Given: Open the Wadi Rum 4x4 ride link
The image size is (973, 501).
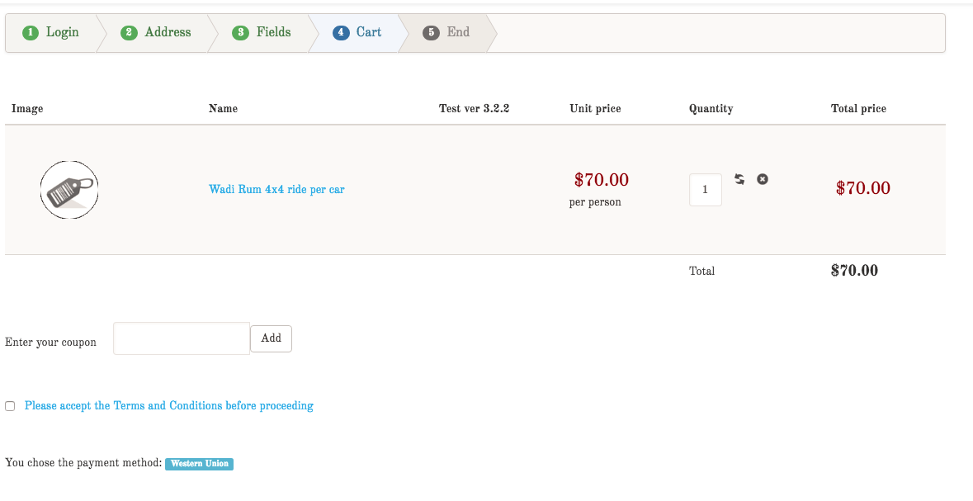Looking at the screenshot, I should click(276, 189).
